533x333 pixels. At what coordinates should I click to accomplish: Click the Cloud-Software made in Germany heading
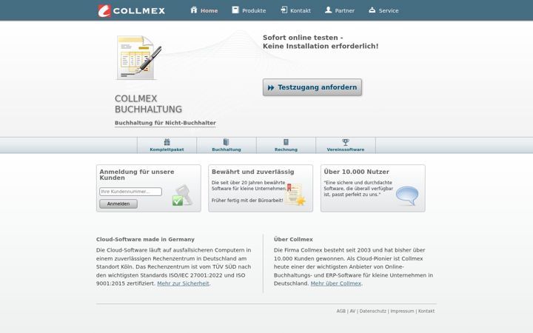145,239
